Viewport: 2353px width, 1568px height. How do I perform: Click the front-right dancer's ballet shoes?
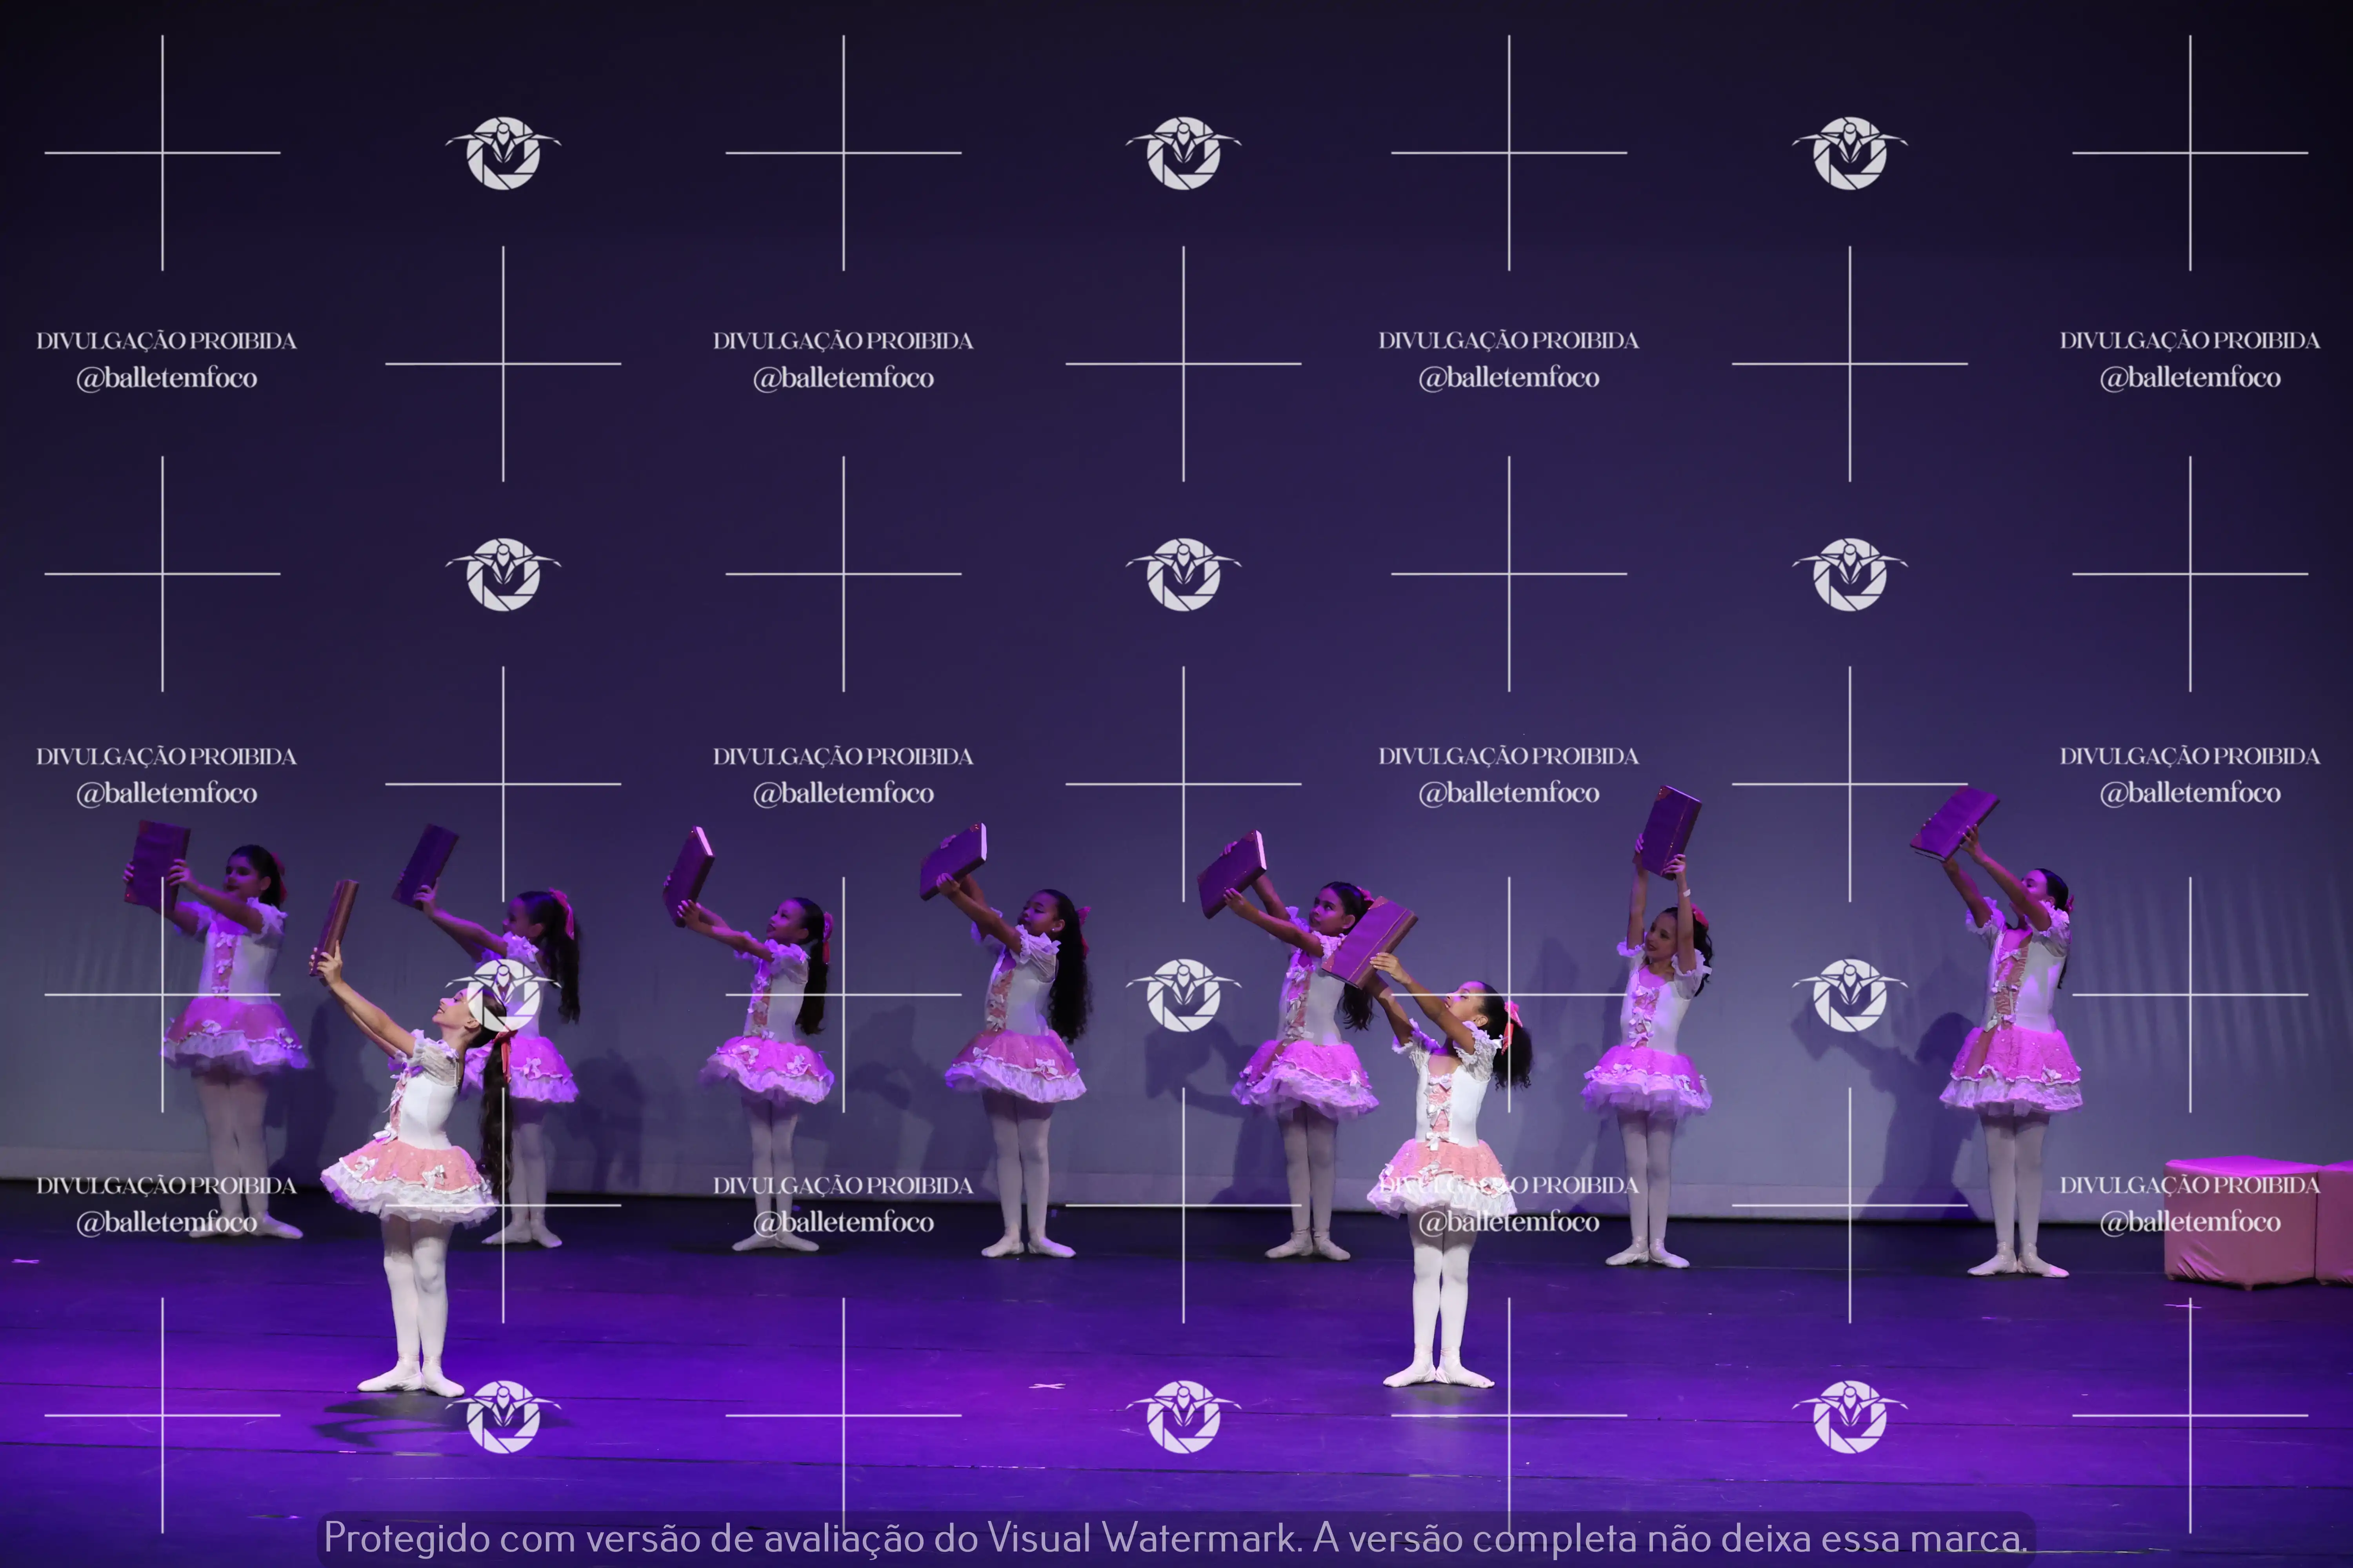(1438, 1373)
